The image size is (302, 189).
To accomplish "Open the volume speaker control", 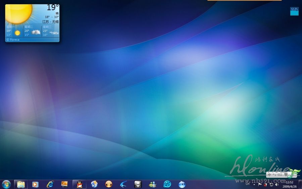I will [x=277, y=184].
